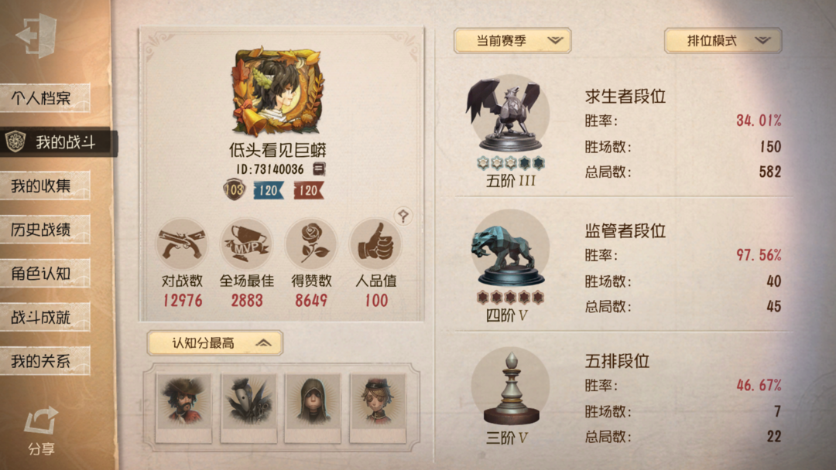This screenshot has height=470, width=836.
Task: Open the question mark help icon
Action: (403, 216)
